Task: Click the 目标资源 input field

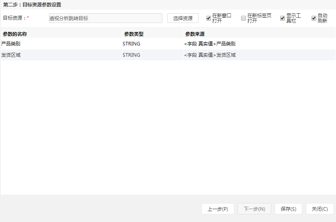Action: pyautogui.click(x=105, y=18)
